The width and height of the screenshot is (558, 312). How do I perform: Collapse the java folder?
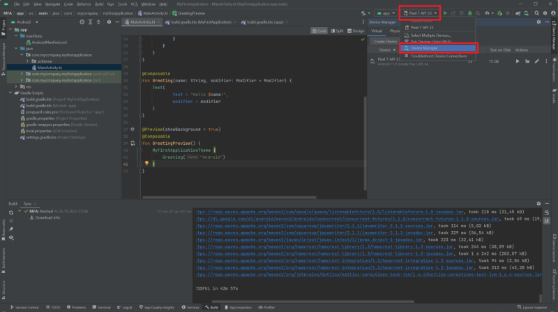[x=16, y=48]
